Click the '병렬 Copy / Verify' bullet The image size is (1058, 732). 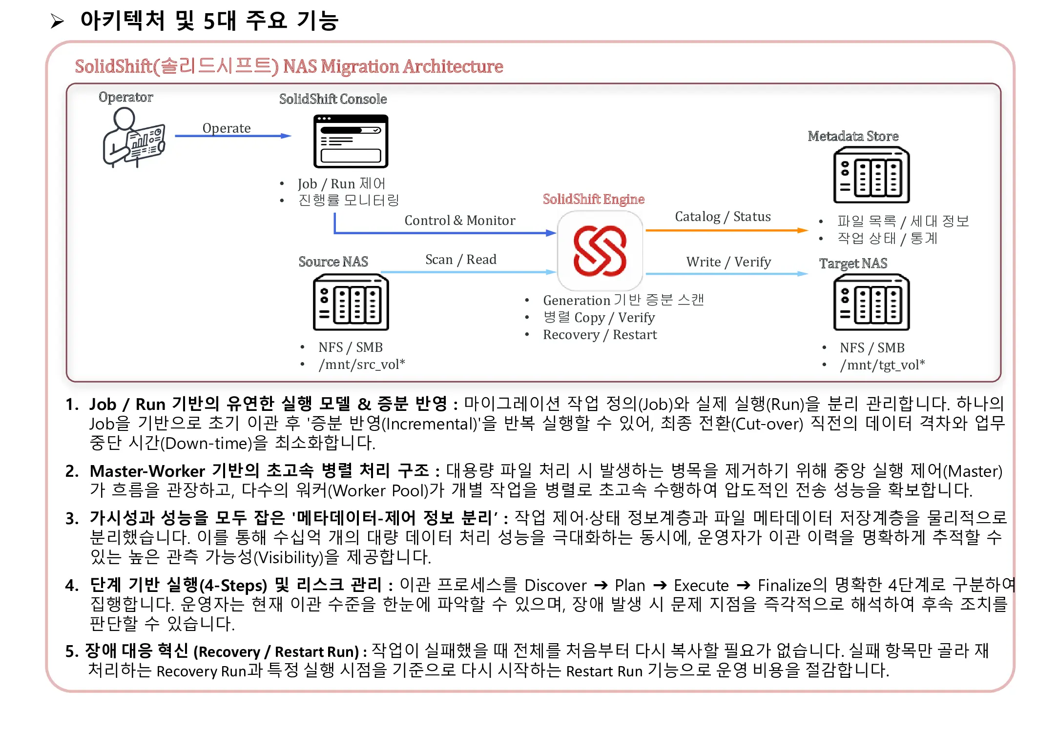coord(599,318)
